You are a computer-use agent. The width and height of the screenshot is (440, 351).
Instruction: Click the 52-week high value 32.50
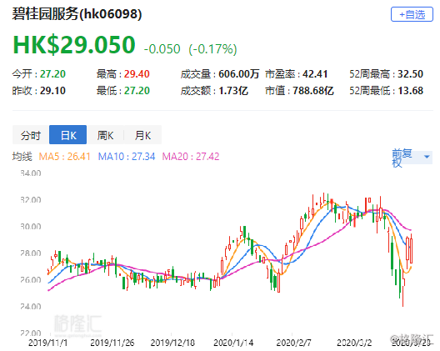pyautogui.click(x=411, y=74)
